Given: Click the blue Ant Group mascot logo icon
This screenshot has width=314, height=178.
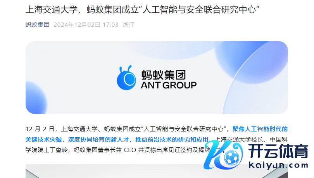Looking at the screenshot, I should [x=126, y=78].
